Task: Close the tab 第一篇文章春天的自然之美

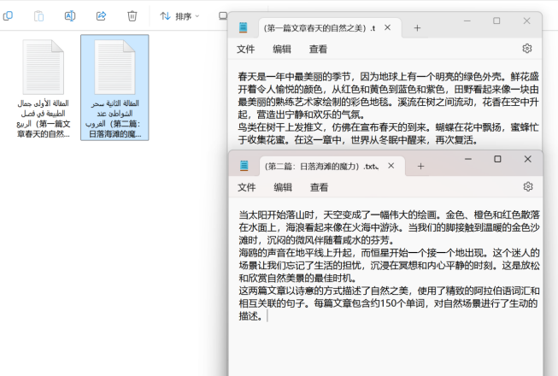Action: pyautogui.click(x=388, y=27)
